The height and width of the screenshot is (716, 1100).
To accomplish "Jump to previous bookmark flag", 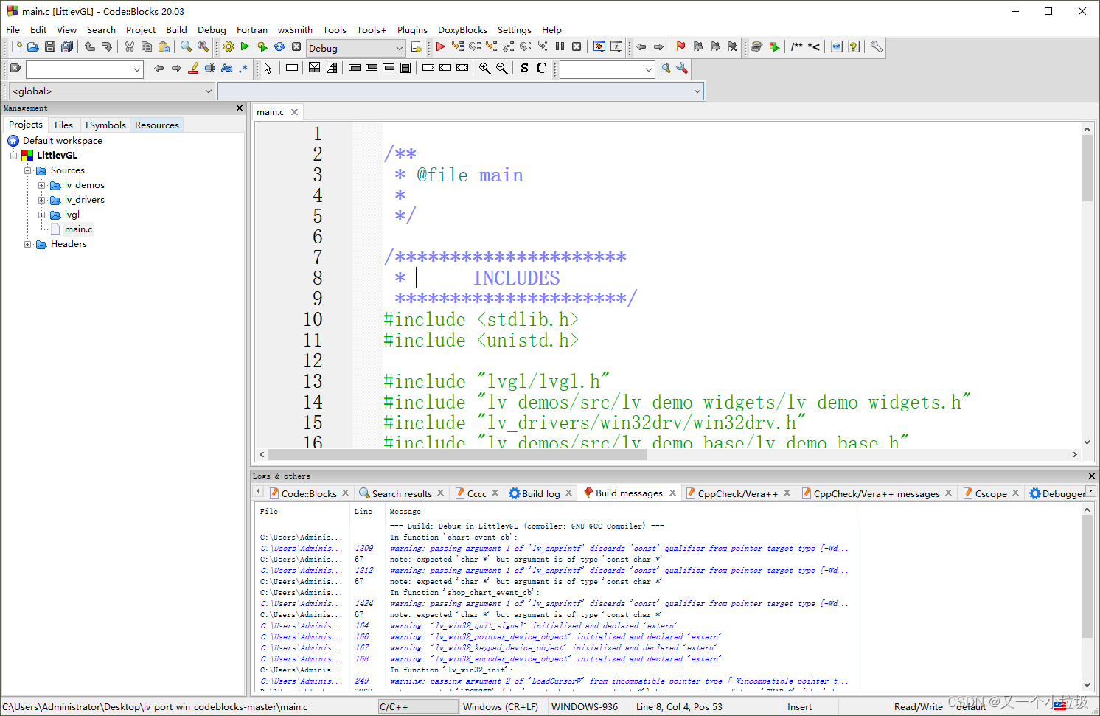I will click(698, 46).
